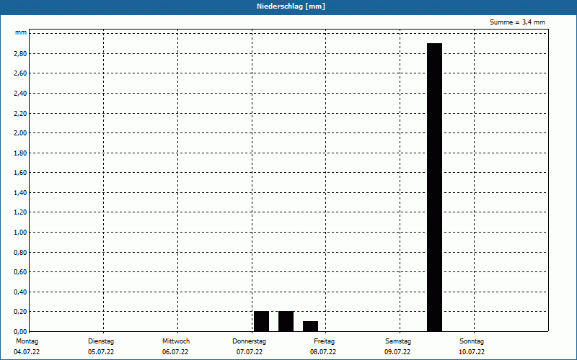This screenshot has width=577, height=360.
Task: Click the 'Donnerstag' day label
Action: pyautogui.click(x=249, y=341)
